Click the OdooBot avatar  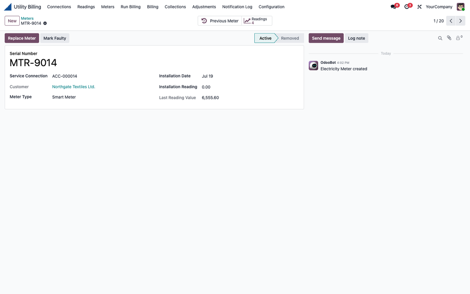313,65
